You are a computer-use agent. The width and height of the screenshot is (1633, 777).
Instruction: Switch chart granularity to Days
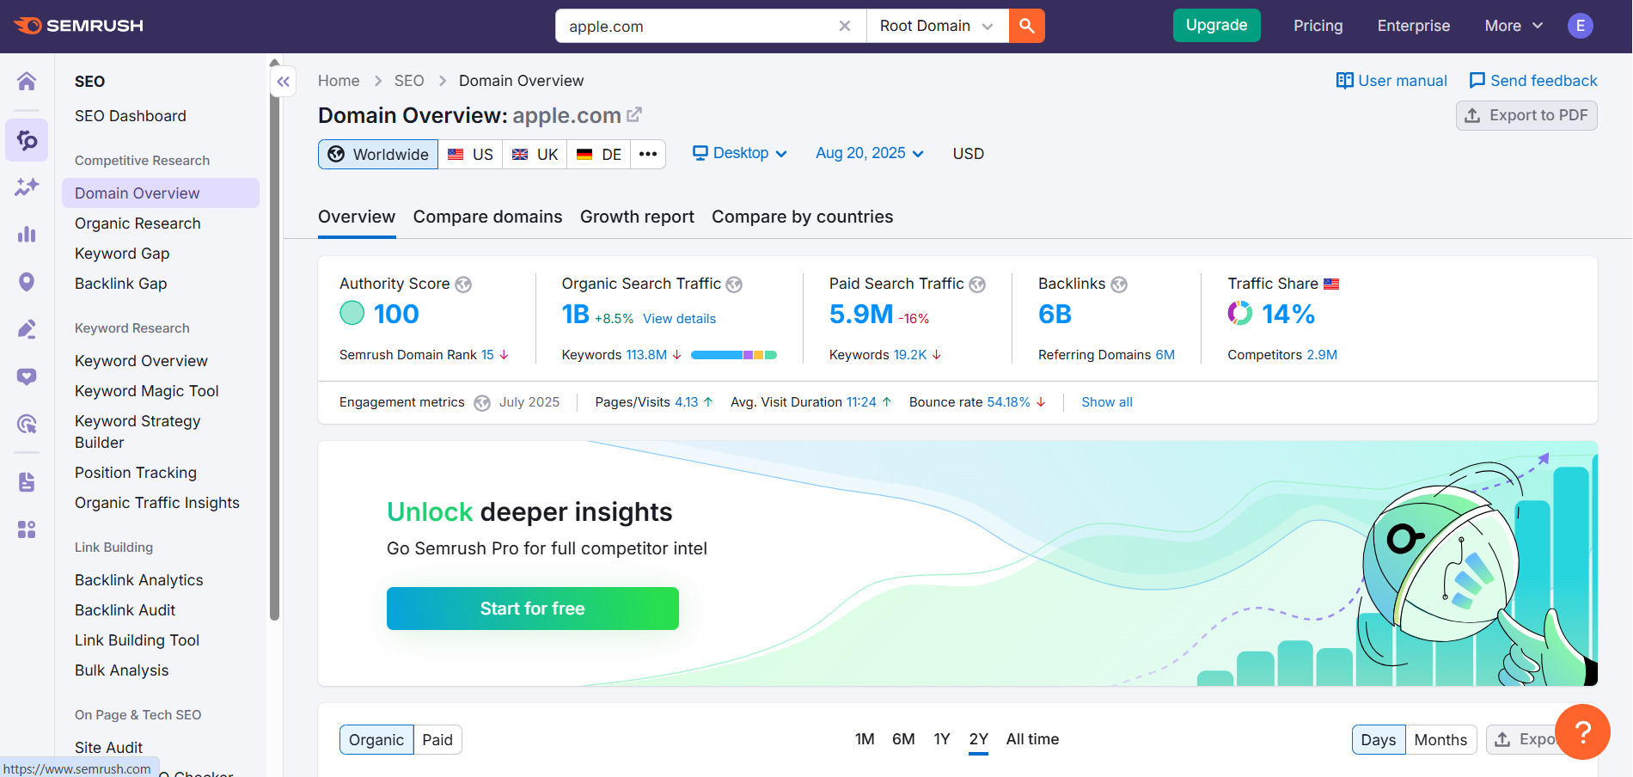click(x=1379, y=740)
